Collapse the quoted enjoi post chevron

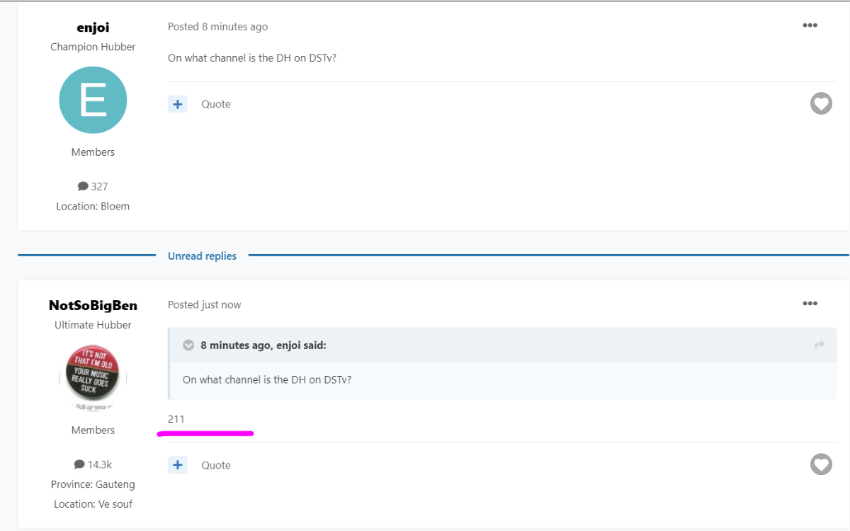click(x=188, y=346)
